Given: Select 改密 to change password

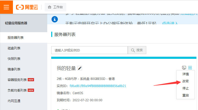Looking at the screenshot, I should (186, 81).
